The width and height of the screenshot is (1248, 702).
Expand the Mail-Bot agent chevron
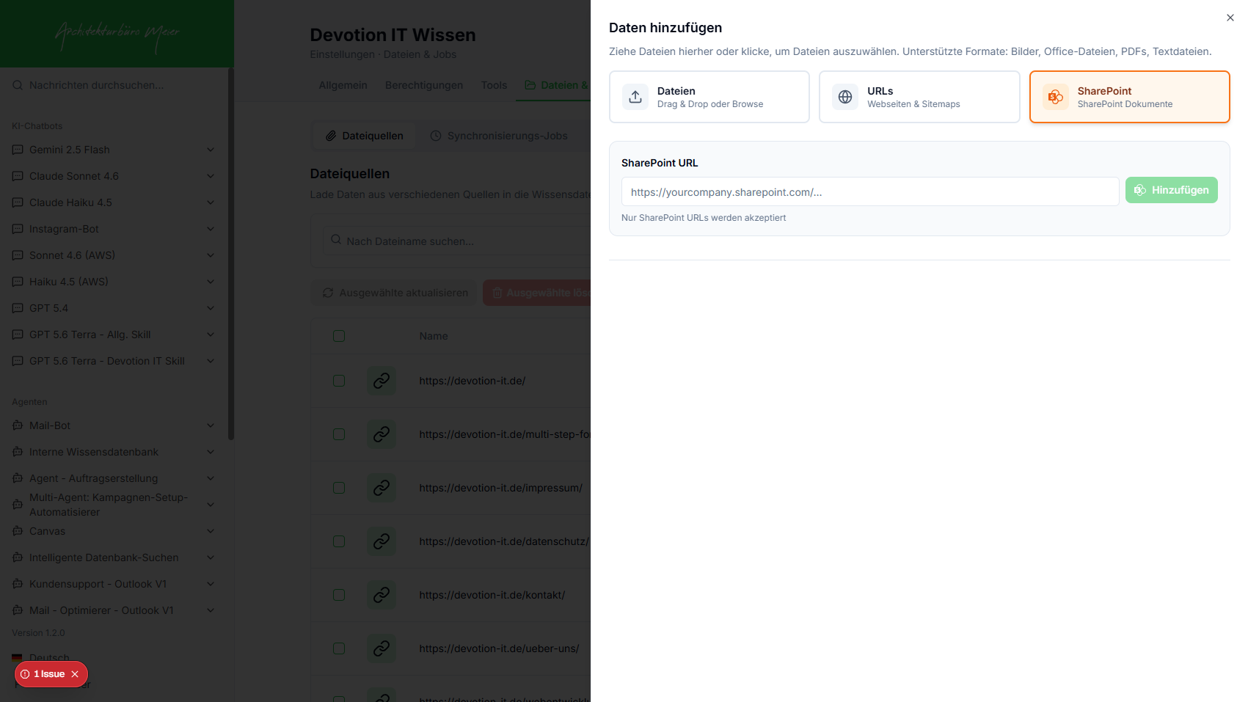[211, 425]
